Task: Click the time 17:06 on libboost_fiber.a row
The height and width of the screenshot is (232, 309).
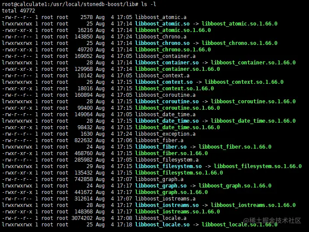Action: (x=125, y=141)
